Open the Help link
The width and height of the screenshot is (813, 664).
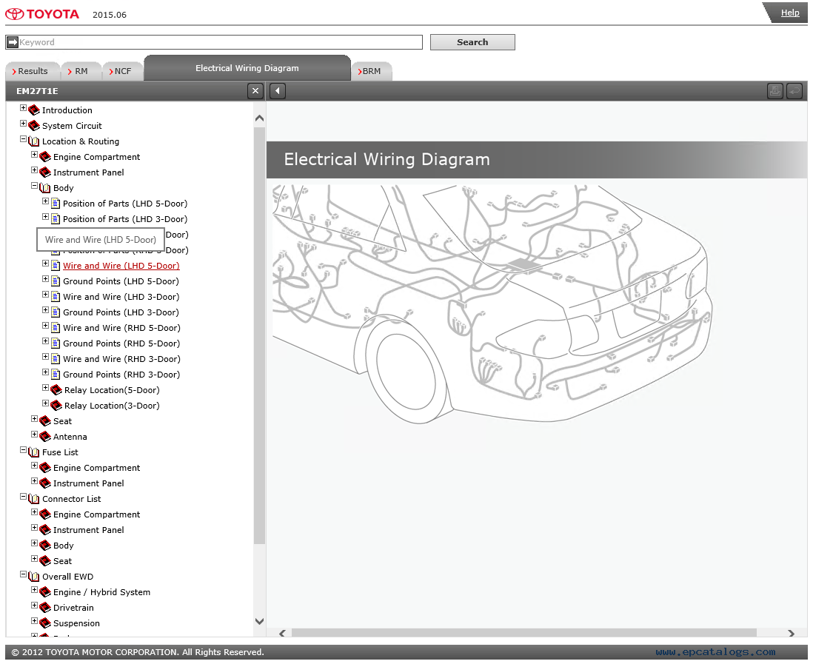tap(790, 13)
